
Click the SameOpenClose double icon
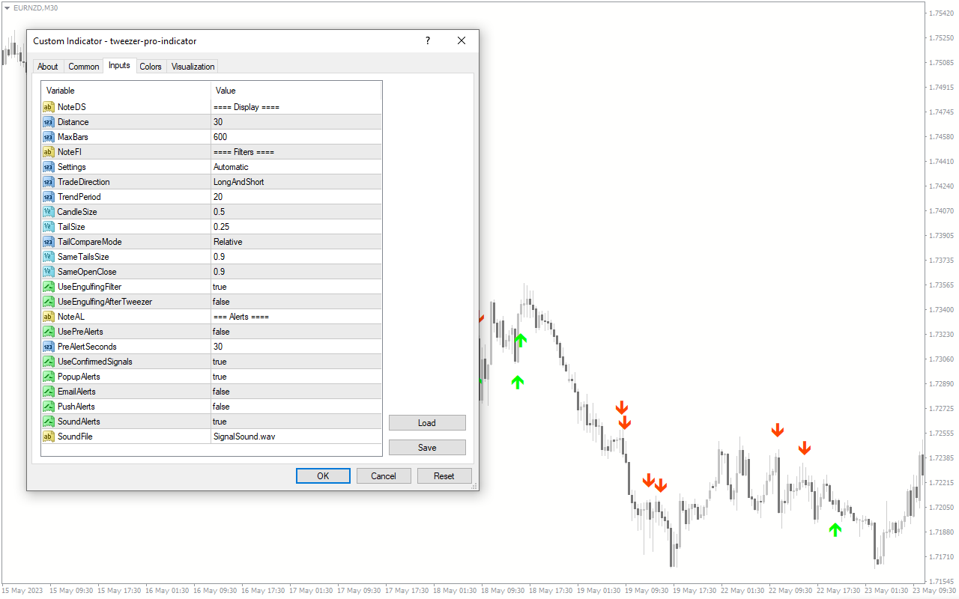[49, 272]
